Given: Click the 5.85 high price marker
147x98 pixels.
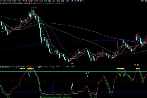Looking at the screenshot, I should point(34,7).
